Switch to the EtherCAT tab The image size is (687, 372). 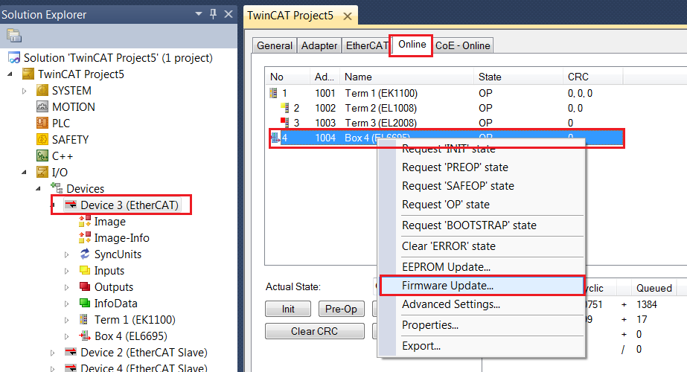pos(366,45)
